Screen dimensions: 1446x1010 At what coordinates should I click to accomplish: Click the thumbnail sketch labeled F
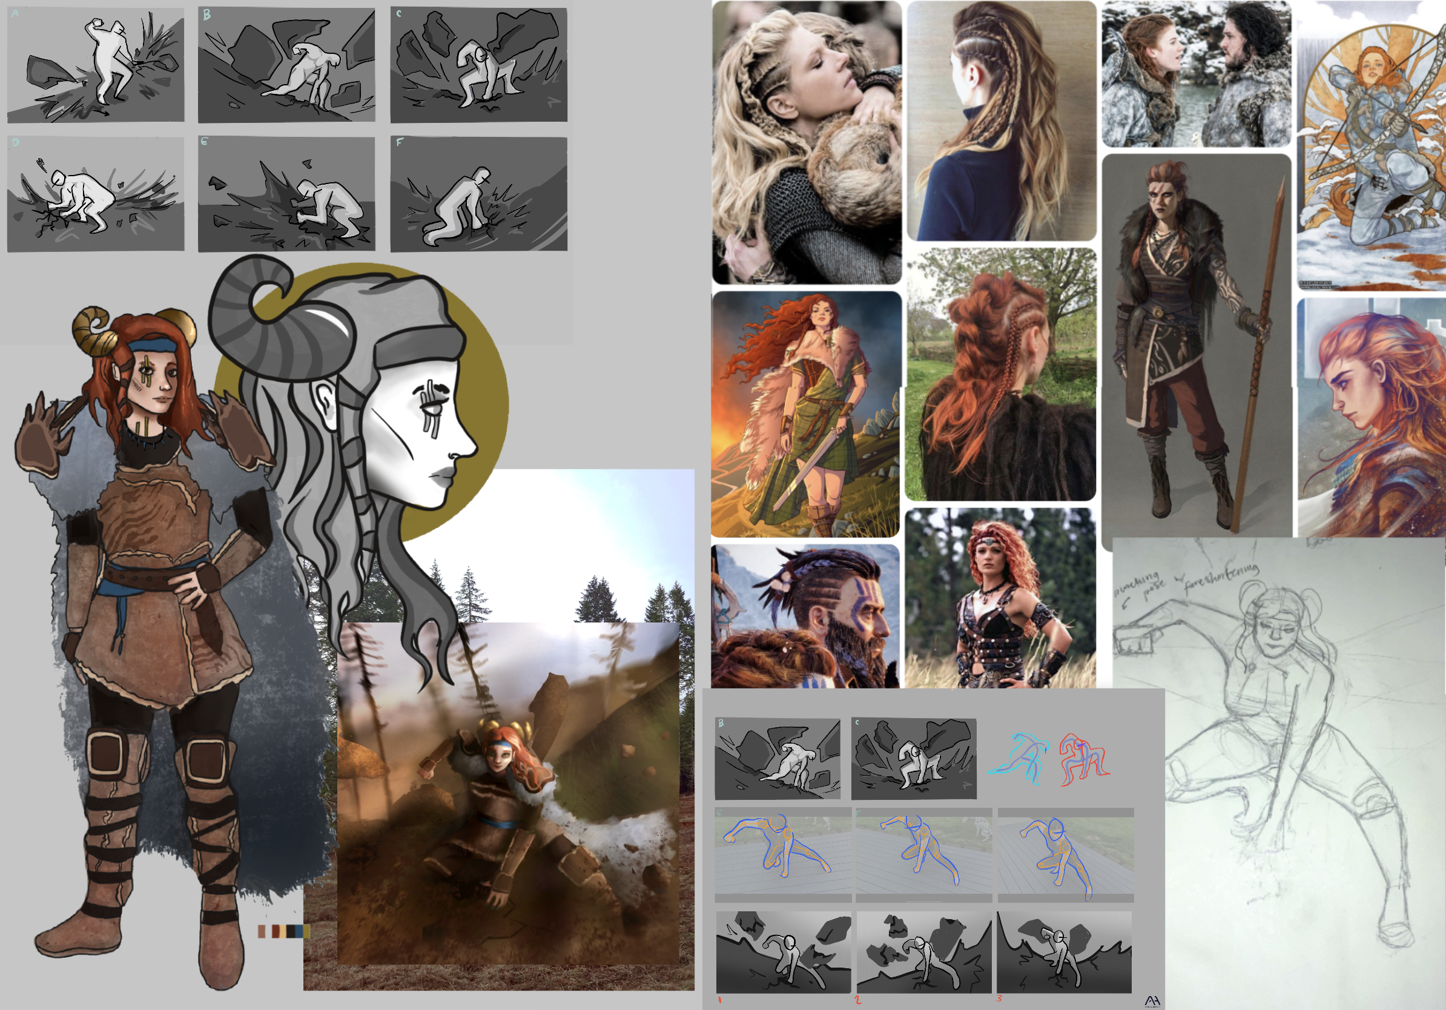pos(478,194)
